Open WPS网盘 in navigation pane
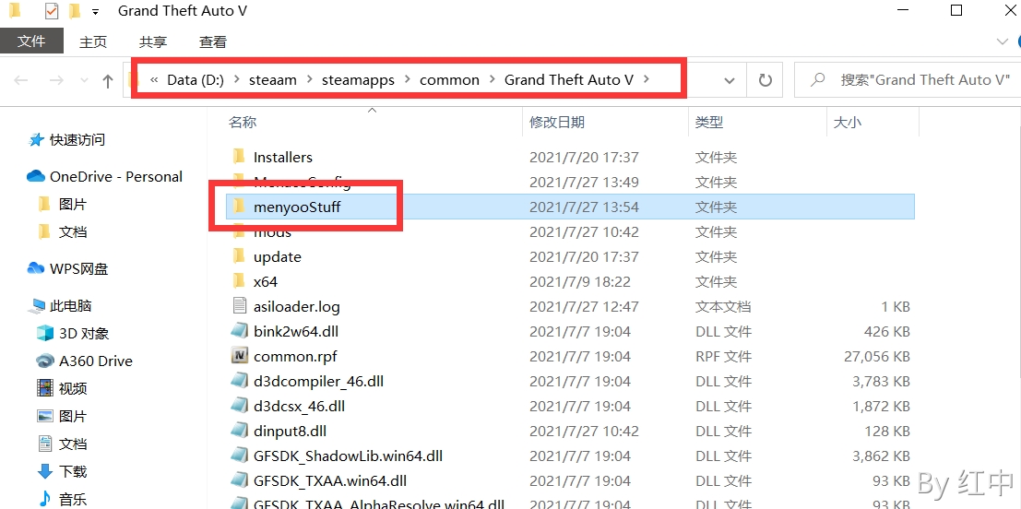 point(78,268)
